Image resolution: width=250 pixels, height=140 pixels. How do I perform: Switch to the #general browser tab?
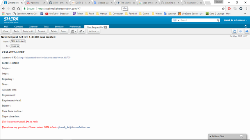point(35,3)
